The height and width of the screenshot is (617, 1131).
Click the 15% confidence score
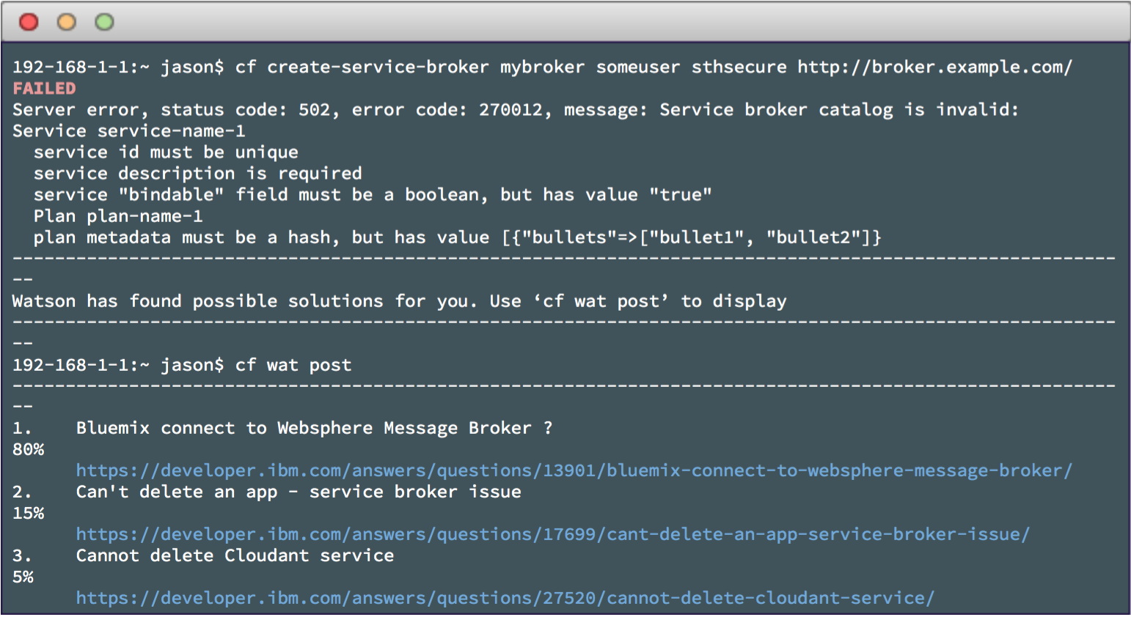[28, 513]
